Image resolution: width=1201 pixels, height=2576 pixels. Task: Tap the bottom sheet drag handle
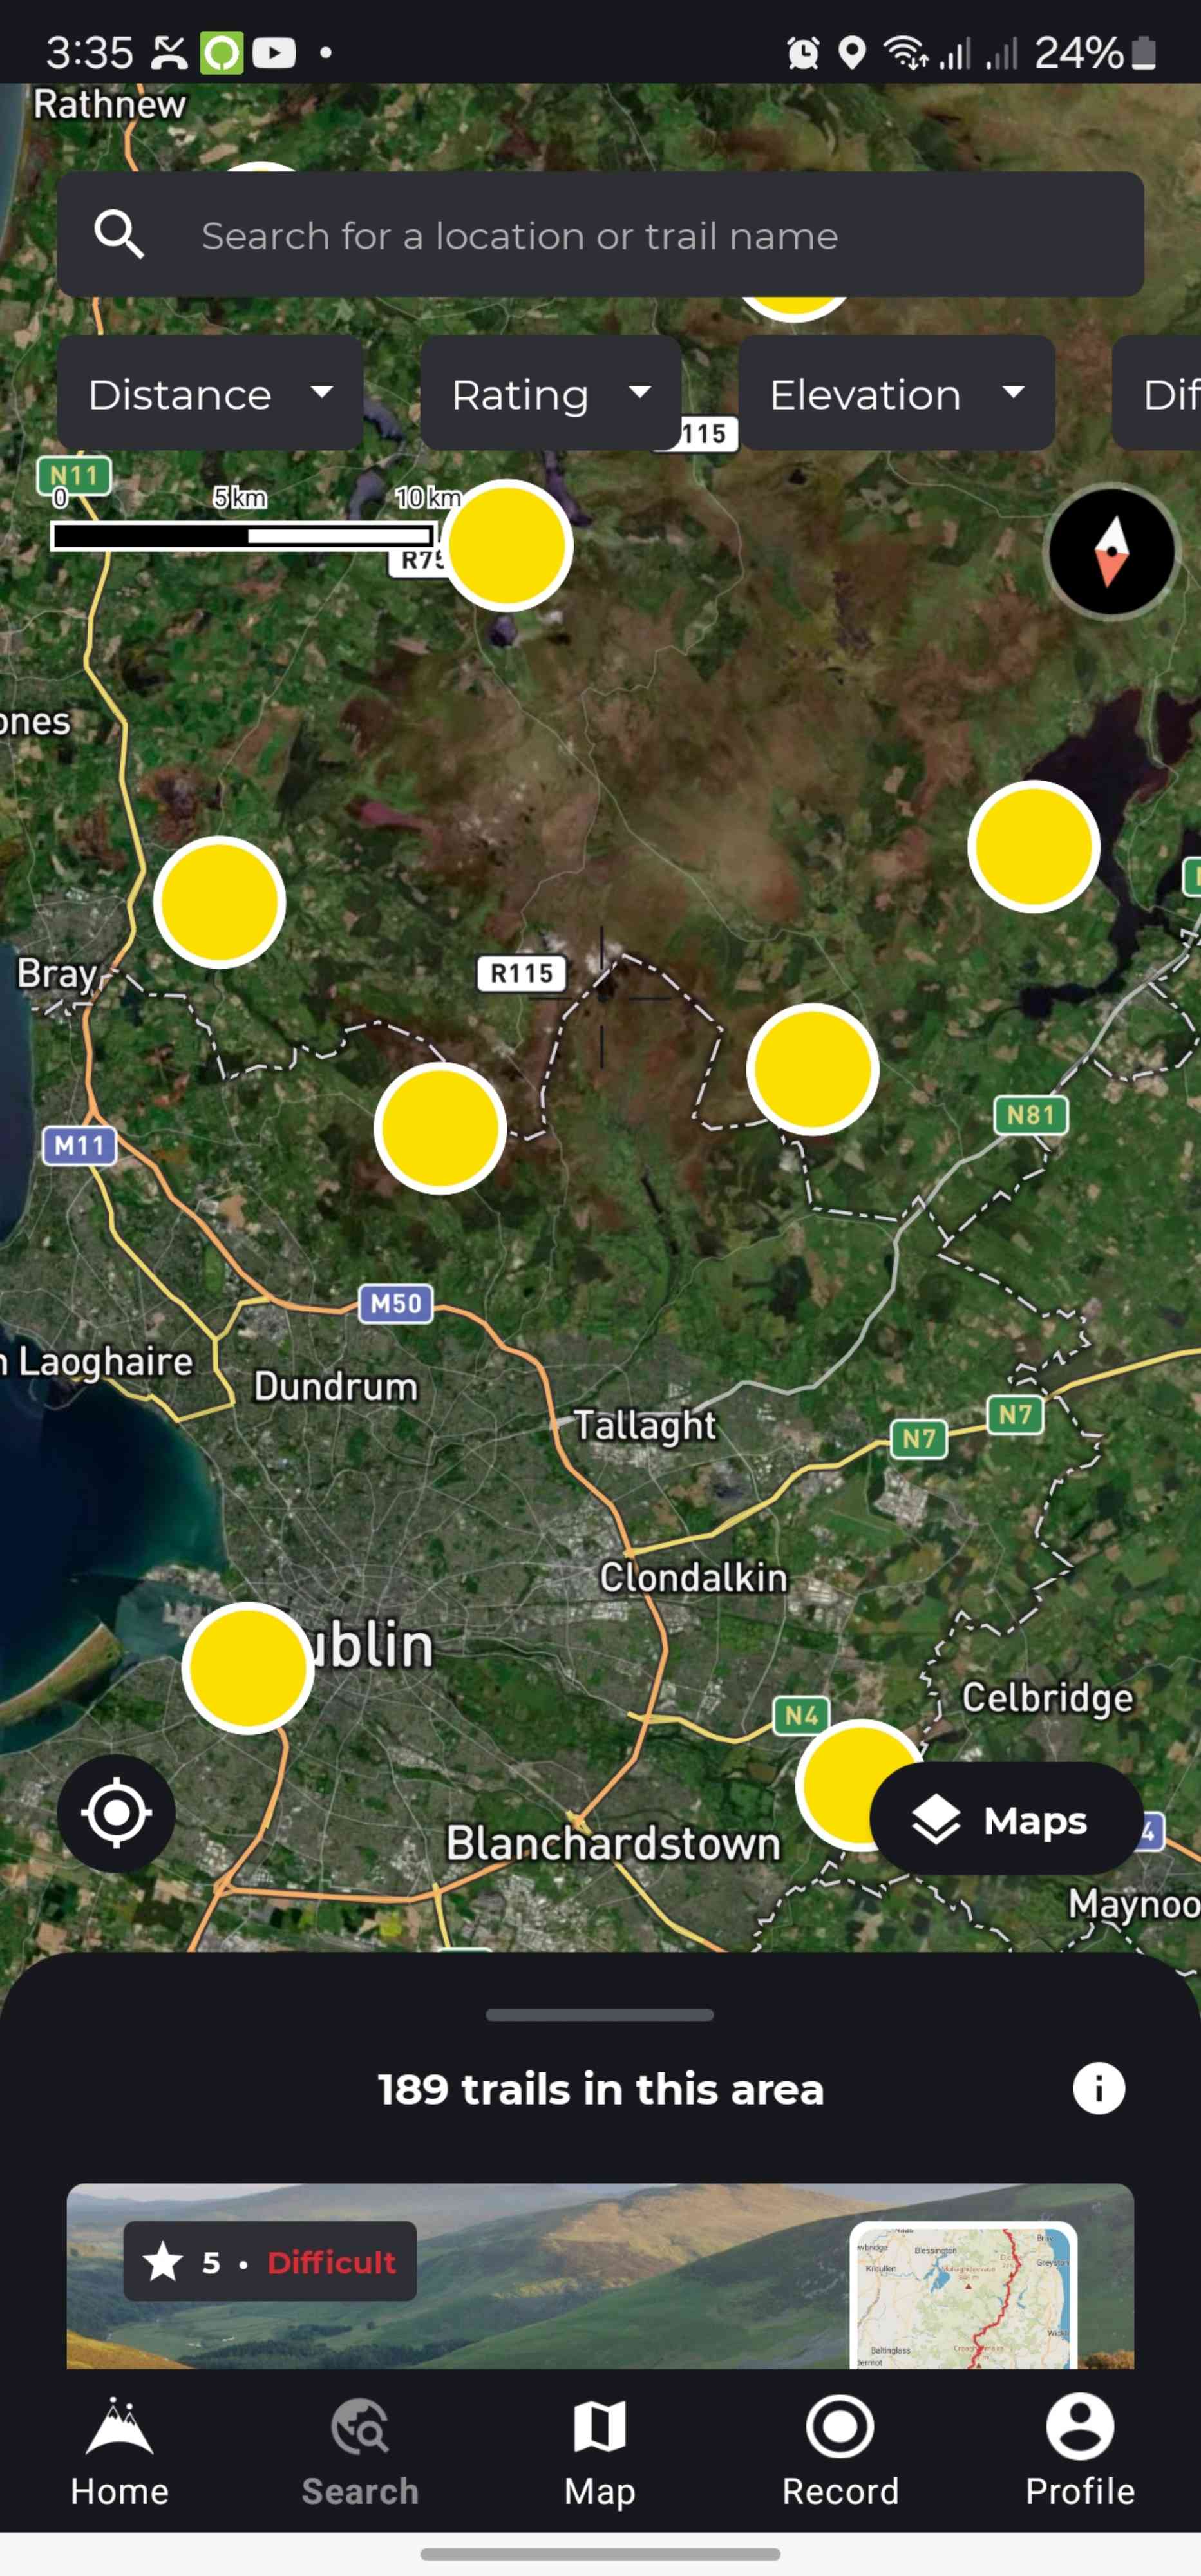[x=600, y=2014]
